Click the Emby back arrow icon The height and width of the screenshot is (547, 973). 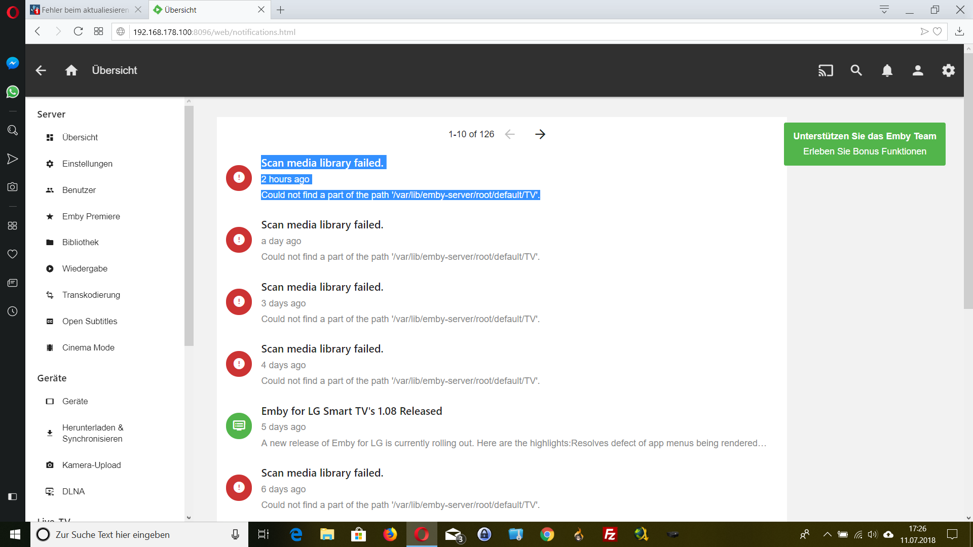pos(41,70)
